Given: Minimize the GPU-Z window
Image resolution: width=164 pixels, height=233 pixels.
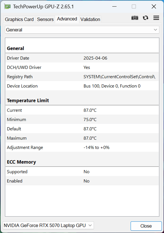Looking at the screenshot, I should tap(114, 7).
